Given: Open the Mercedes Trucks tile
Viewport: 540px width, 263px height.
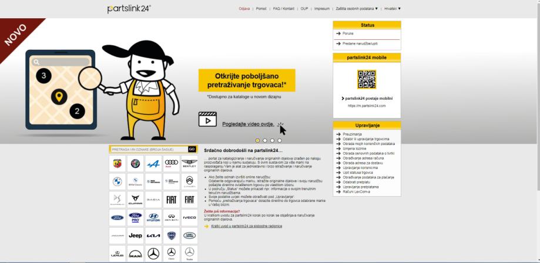Looking at the screenshot, I should [x=189, y=254].
